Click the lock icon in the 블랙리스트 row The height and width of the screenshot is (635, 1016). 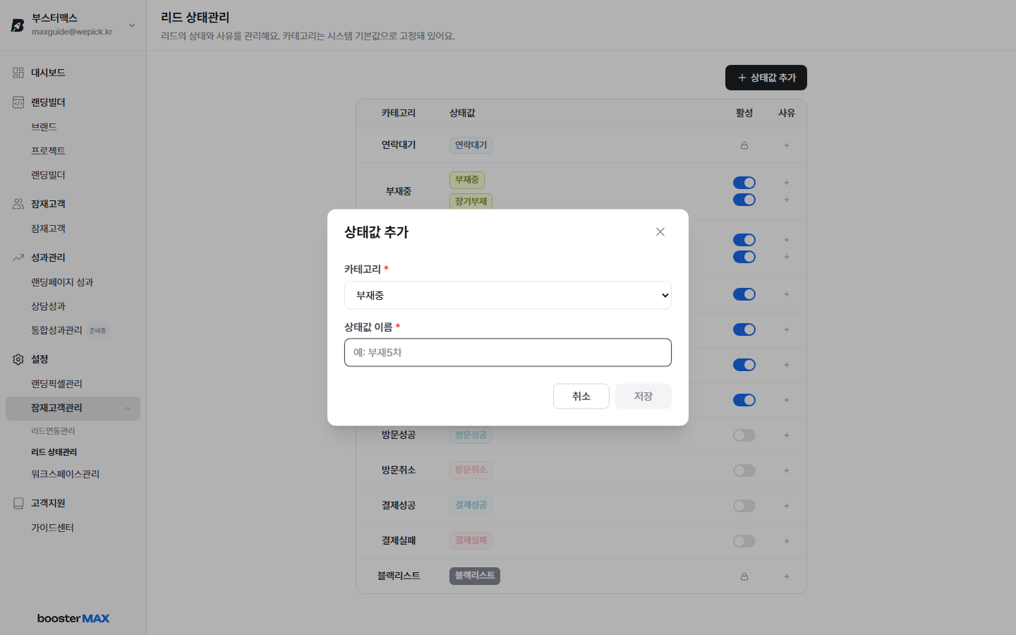point(744,576)
